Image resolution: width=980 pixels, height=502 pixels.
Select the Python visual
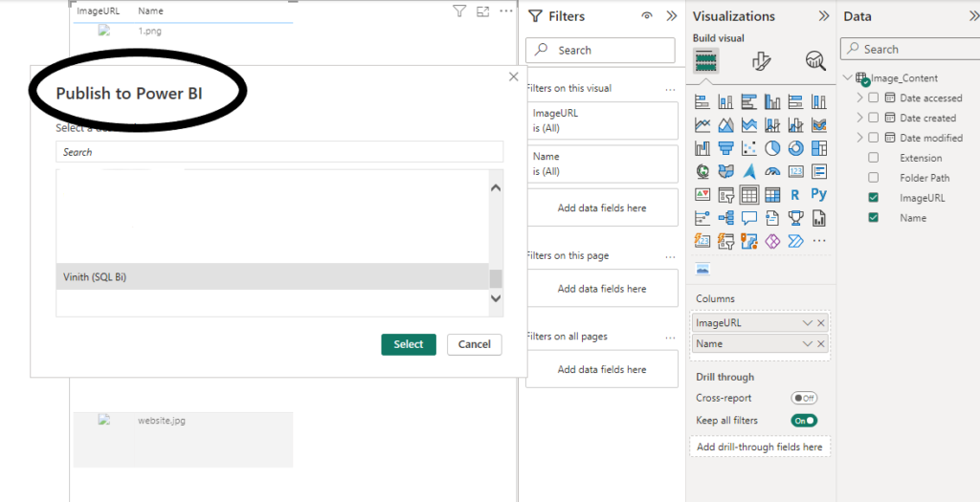(819, 194)
